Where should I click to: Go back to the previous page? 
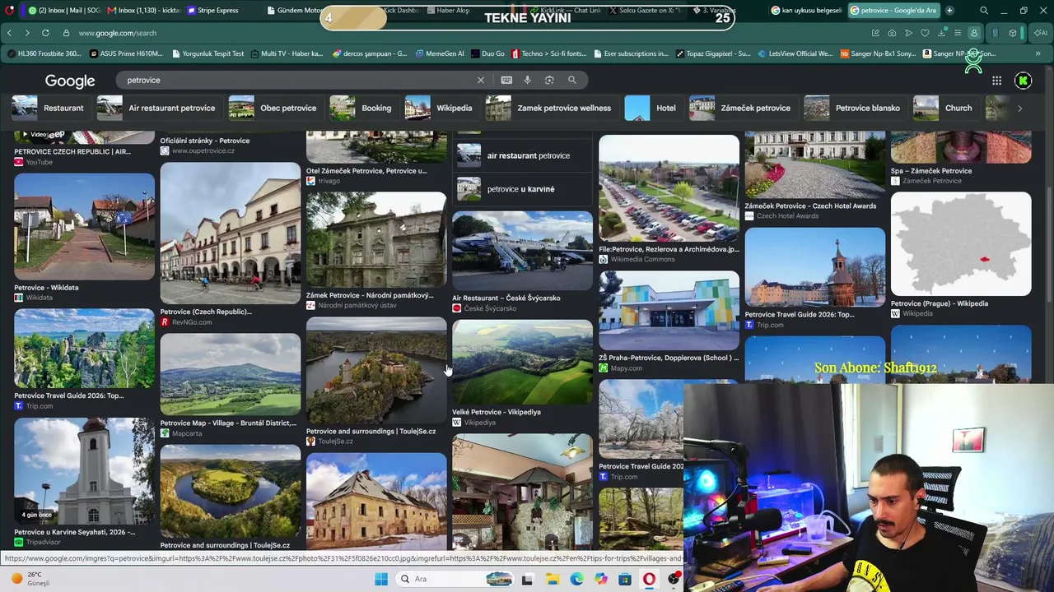click(9, 33)
